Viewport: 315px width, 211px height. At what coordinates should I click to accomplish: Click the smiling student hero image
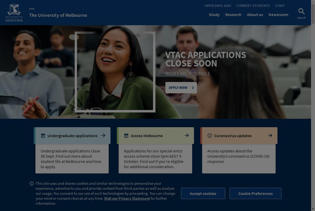(115, 72)
